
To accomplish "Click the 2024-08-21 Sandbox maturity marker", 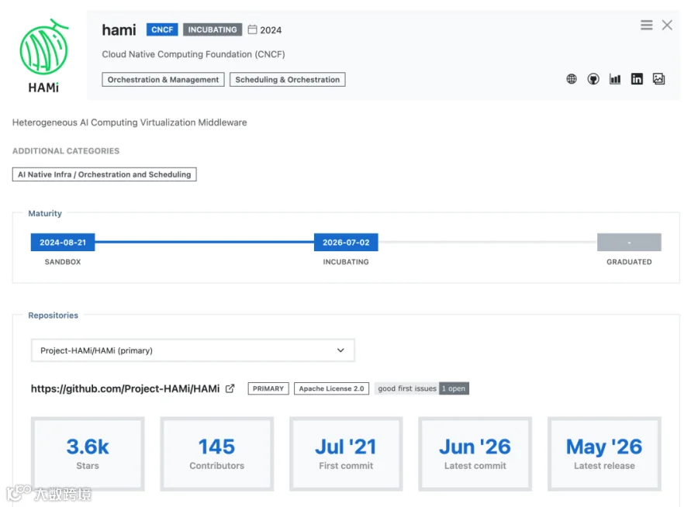I will point(63,242).
